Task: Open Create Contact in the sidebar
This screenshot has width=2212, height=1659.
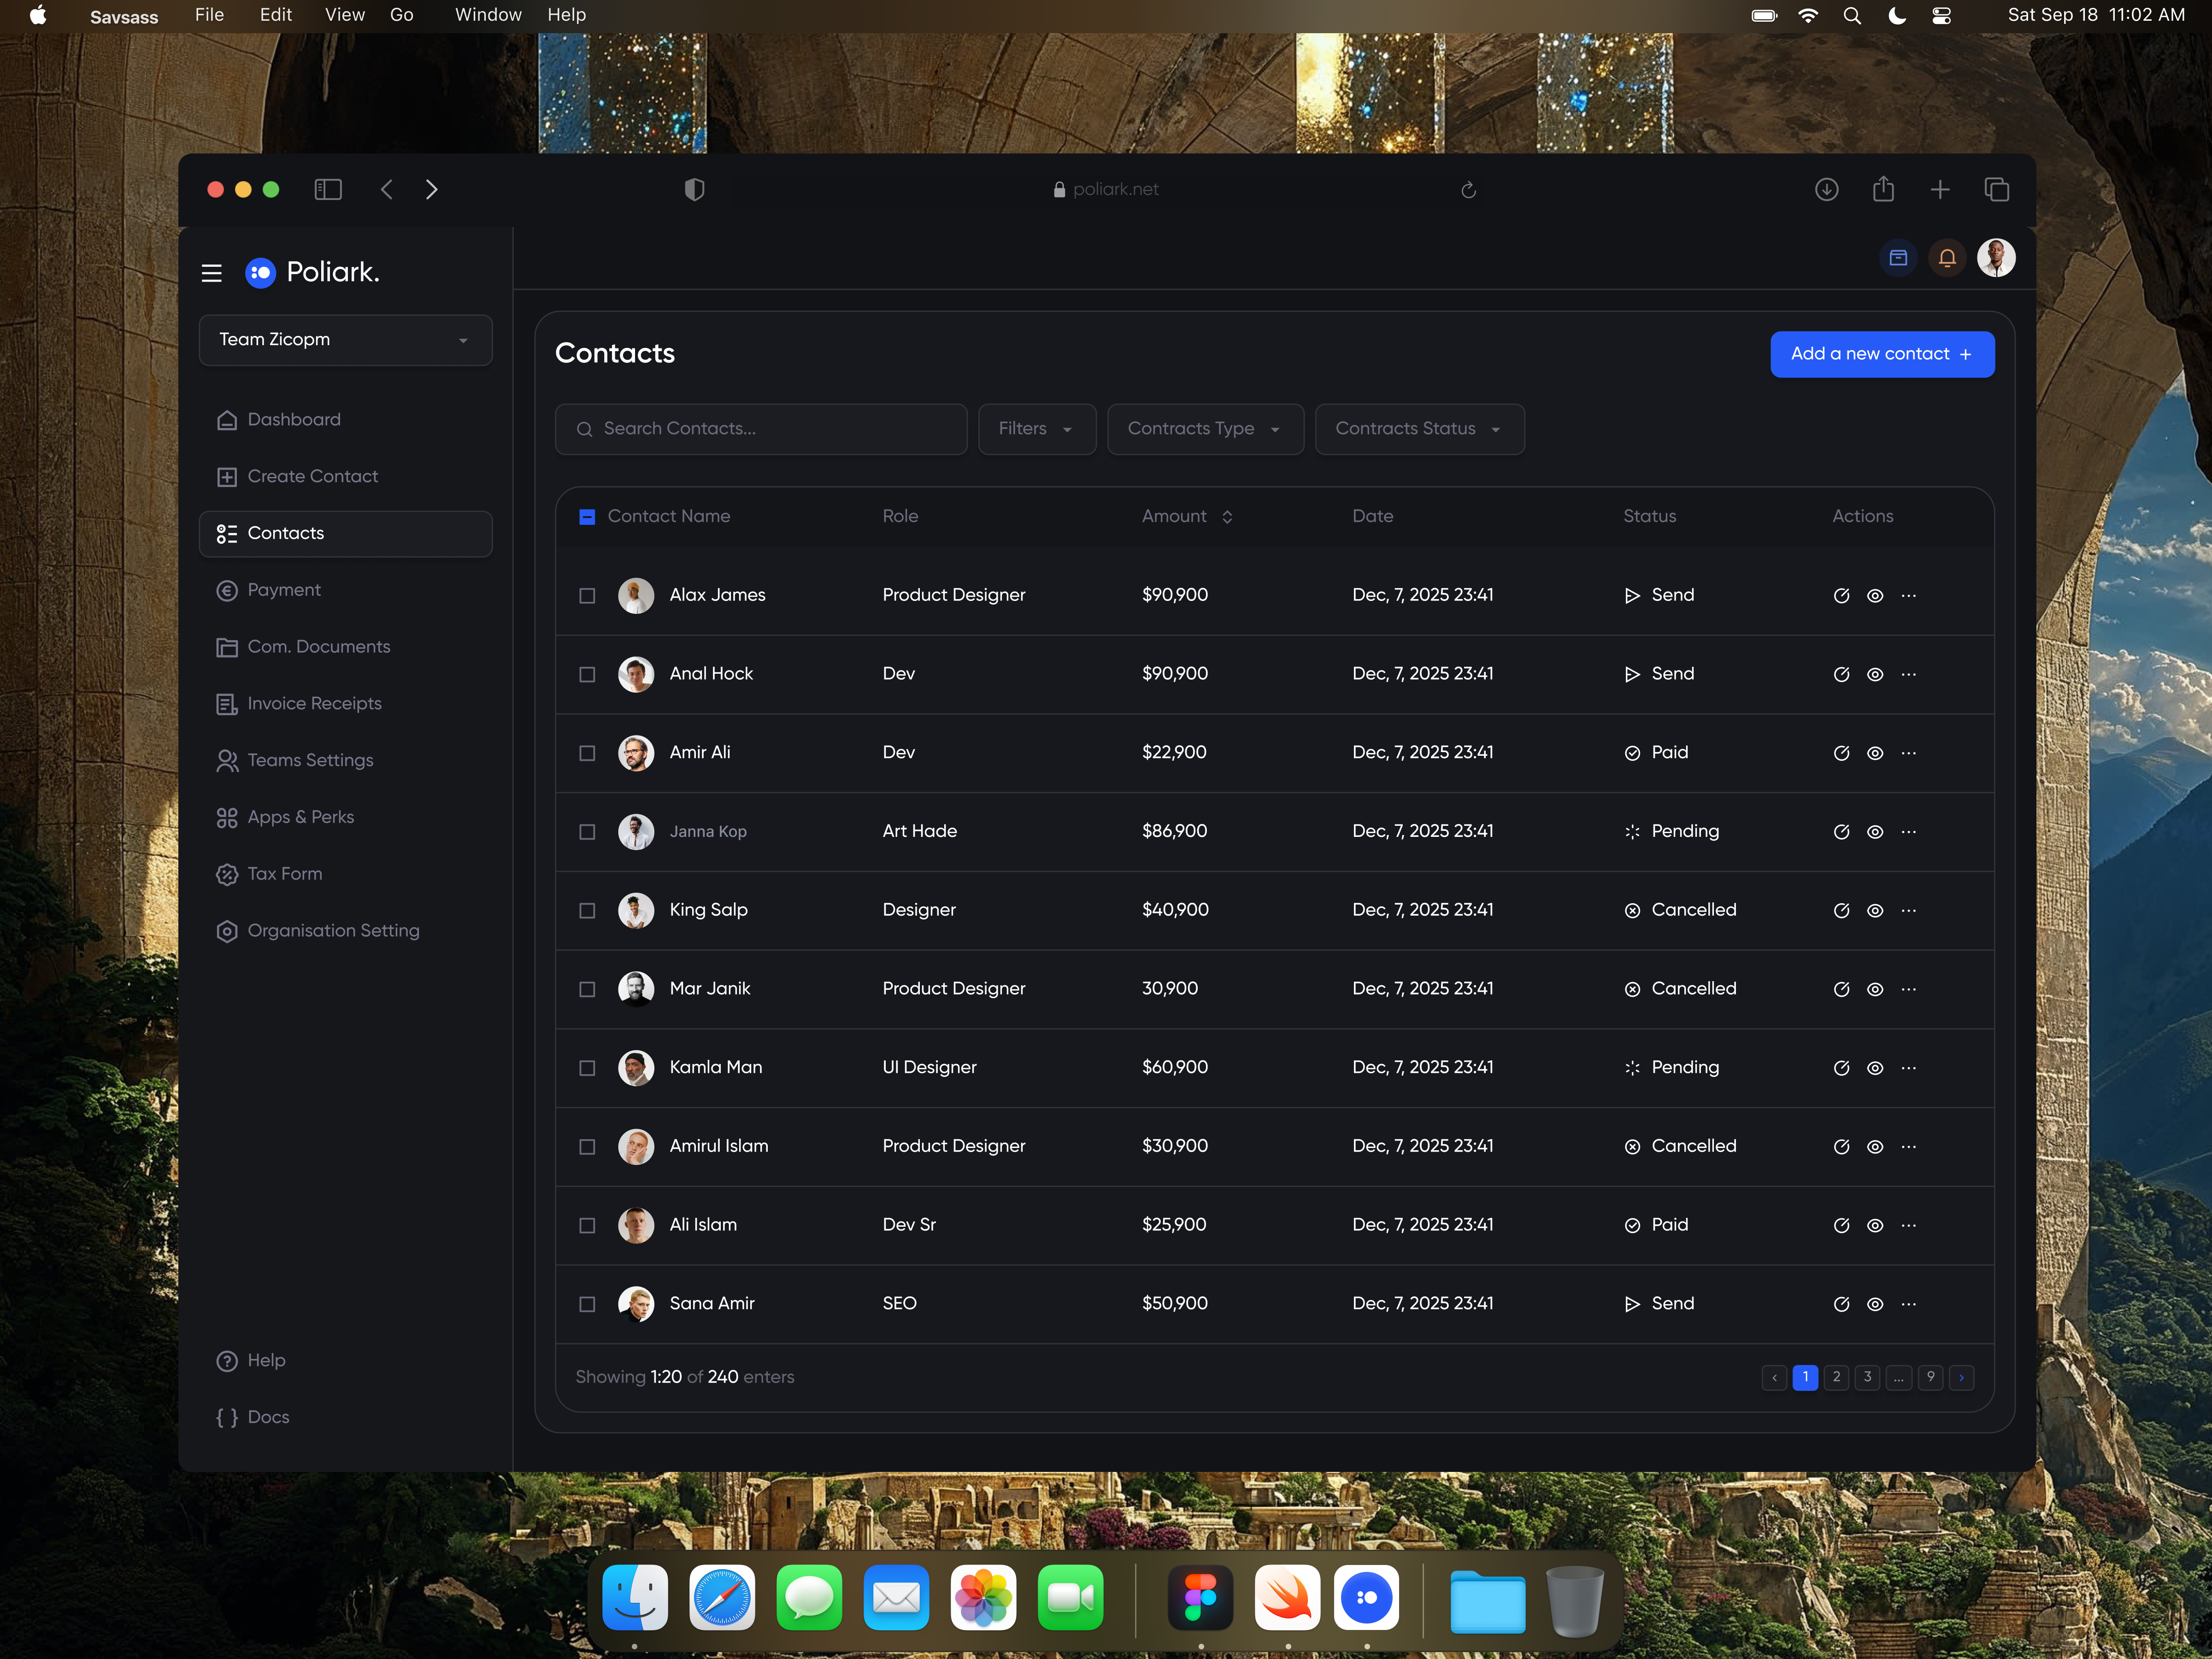Action: [x=345, y=477]
